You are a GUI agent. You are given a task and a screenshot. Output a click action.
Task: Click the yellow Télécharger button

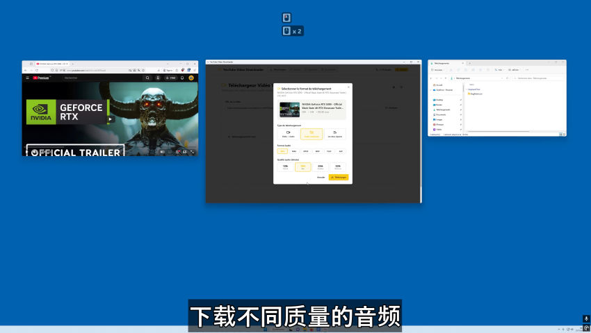pos(339,177)
